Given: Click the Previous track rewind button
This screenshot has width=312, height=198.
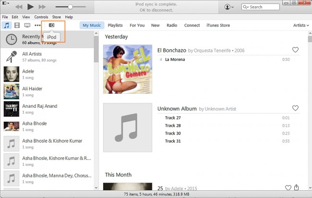Looking at the screenshot, I should pos(19,7).
